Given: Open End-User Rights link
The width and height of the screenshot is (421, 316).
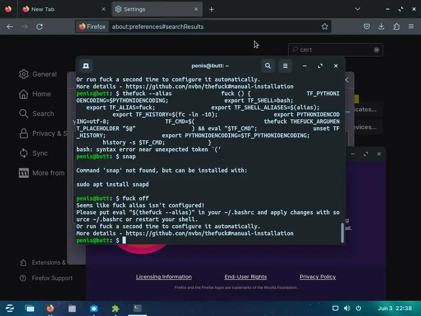Looking at the screenshot, I should coord(246,277).
